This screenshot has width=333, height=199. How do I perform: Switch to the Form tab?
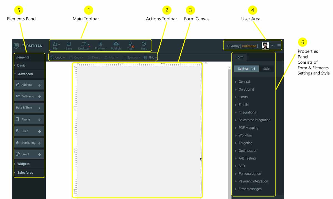pyautogui.click(x=239, y=57)
